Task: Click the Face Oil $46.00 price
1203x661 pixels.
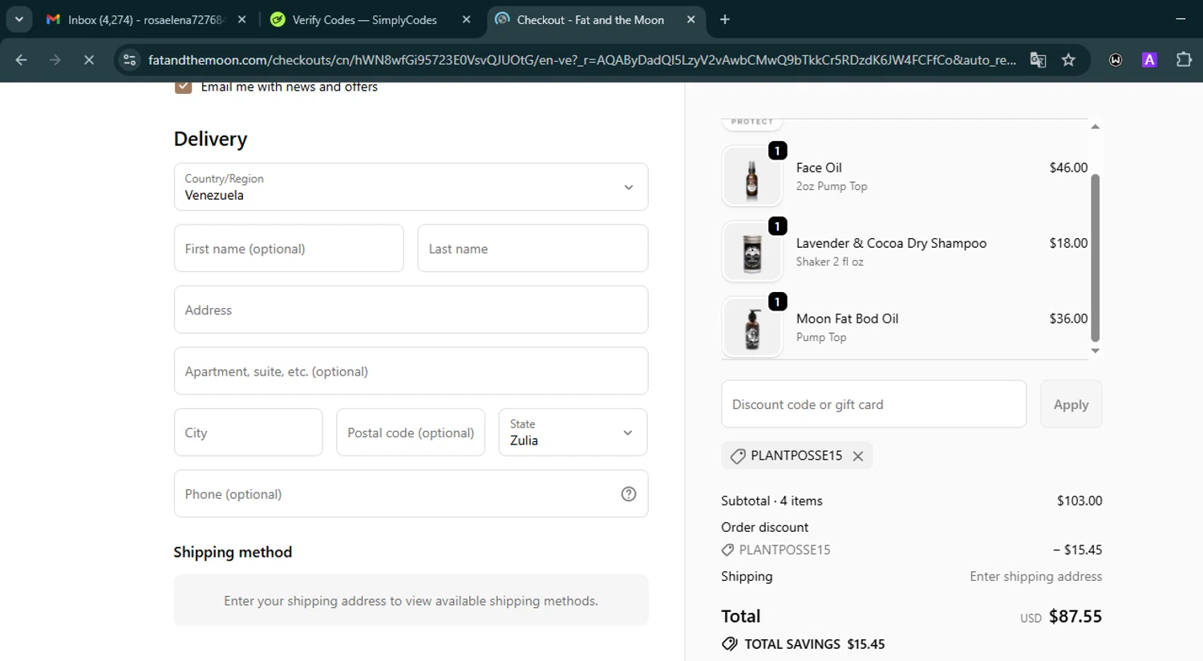Action: coord(1068,168)
